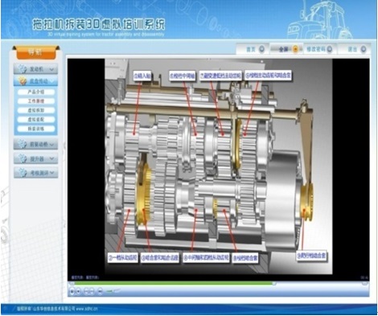The width and height of the screenshot is (378, 316).
Task: Select 工作原理 in the sidebar submenu
Action: (36, 101)
